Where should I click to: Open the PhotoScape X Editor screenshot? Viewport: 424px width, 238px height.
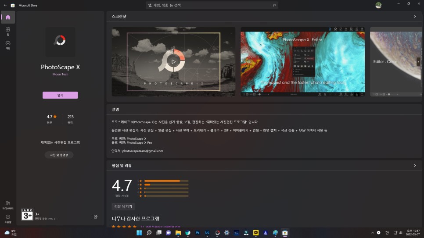coord(302,62)
